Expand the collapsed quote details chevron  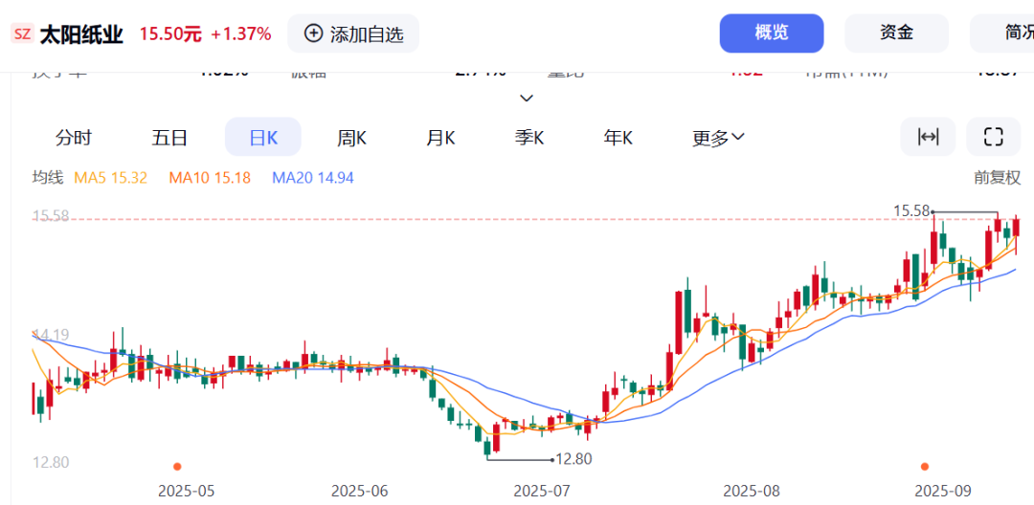point(527,99)
